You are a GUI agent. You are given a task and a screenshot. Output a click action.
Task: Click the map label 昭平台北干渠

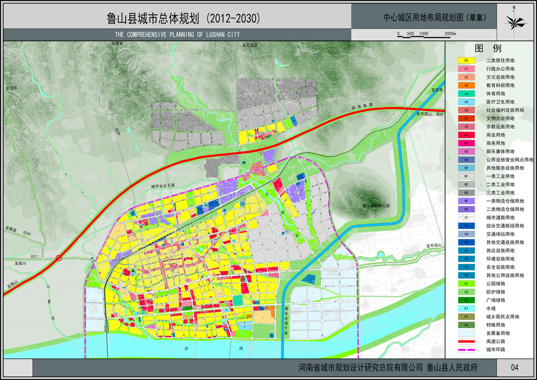pyautogui.click(x=163, y=186)
